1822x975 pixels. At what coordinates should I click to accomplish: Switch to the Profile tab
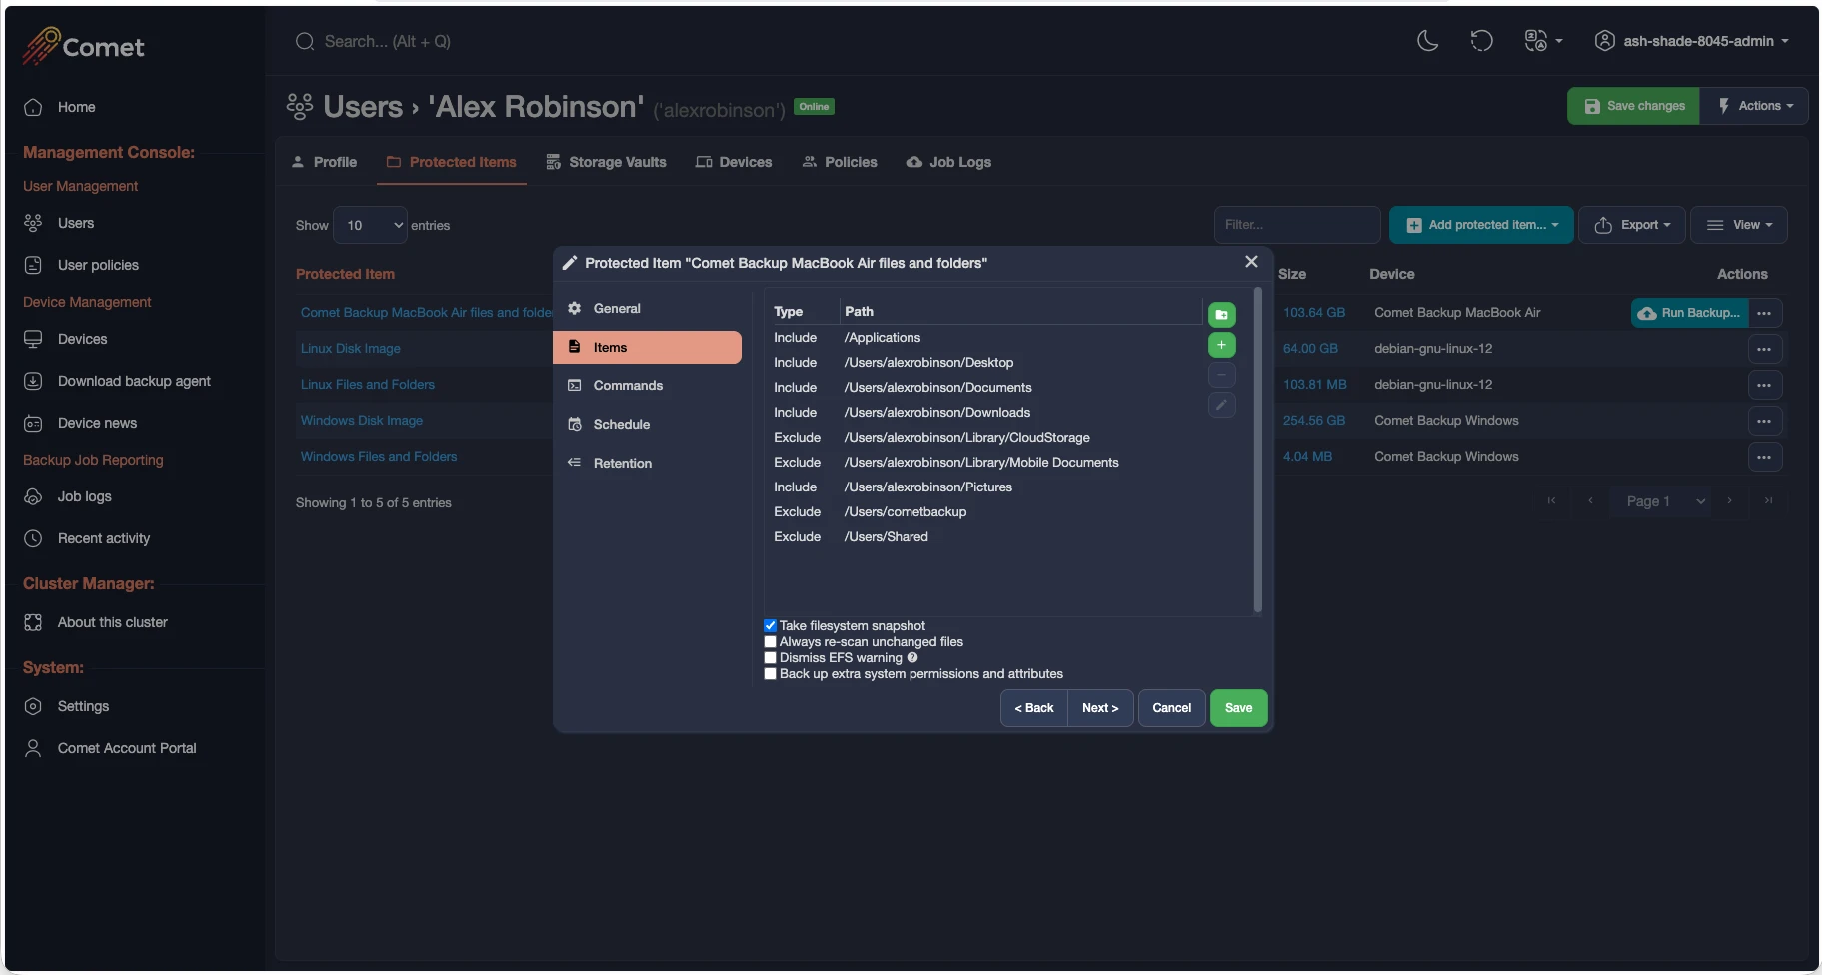324,162
